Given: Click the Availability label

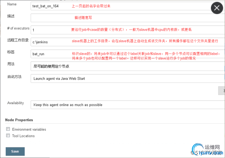Looking at the screenshot, I should point(15,103).
